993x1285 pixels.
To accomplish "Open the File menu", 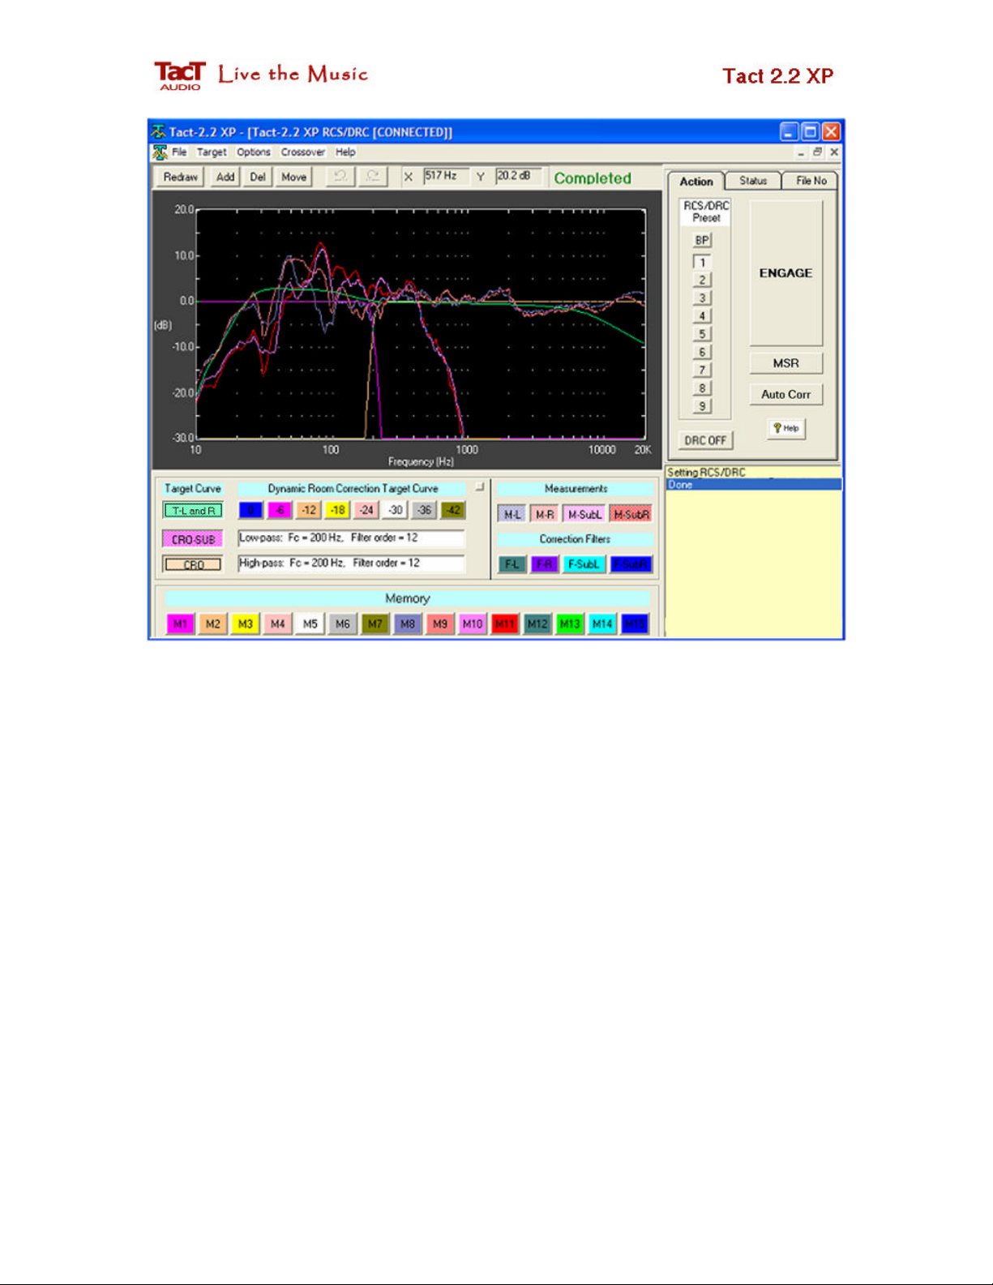I will tap(179, 152).
